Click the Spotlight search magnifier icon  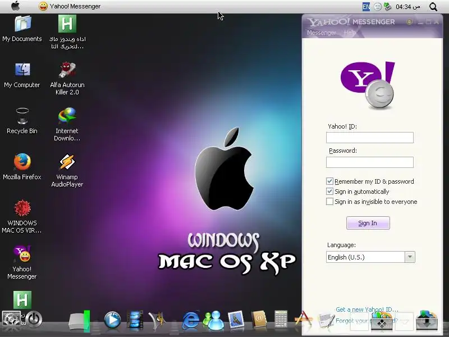coord(433,7)
